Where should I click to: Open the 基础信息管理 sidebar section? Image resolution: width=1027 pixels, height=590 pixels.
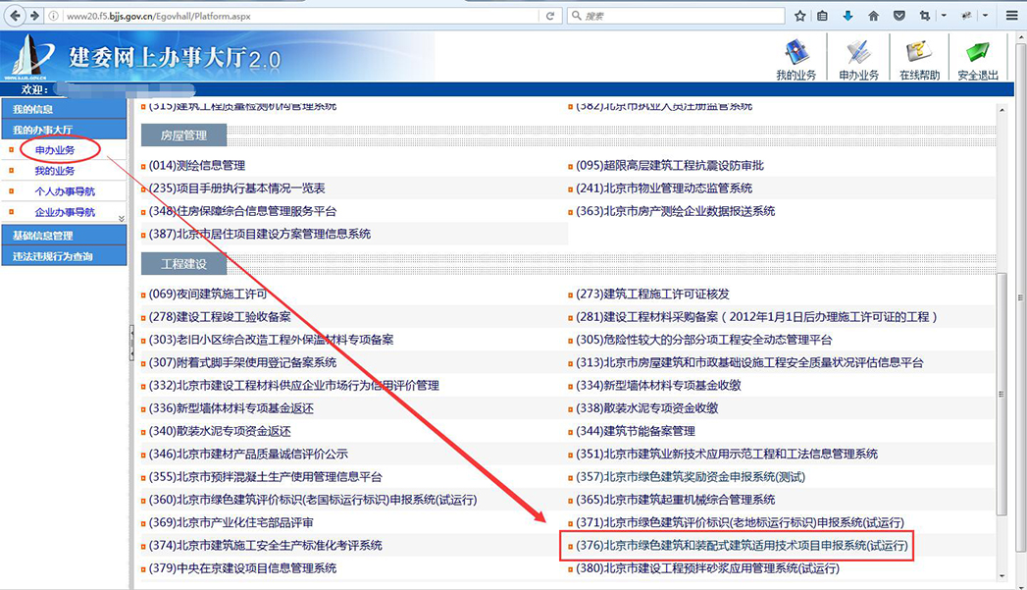pos(64,236)
